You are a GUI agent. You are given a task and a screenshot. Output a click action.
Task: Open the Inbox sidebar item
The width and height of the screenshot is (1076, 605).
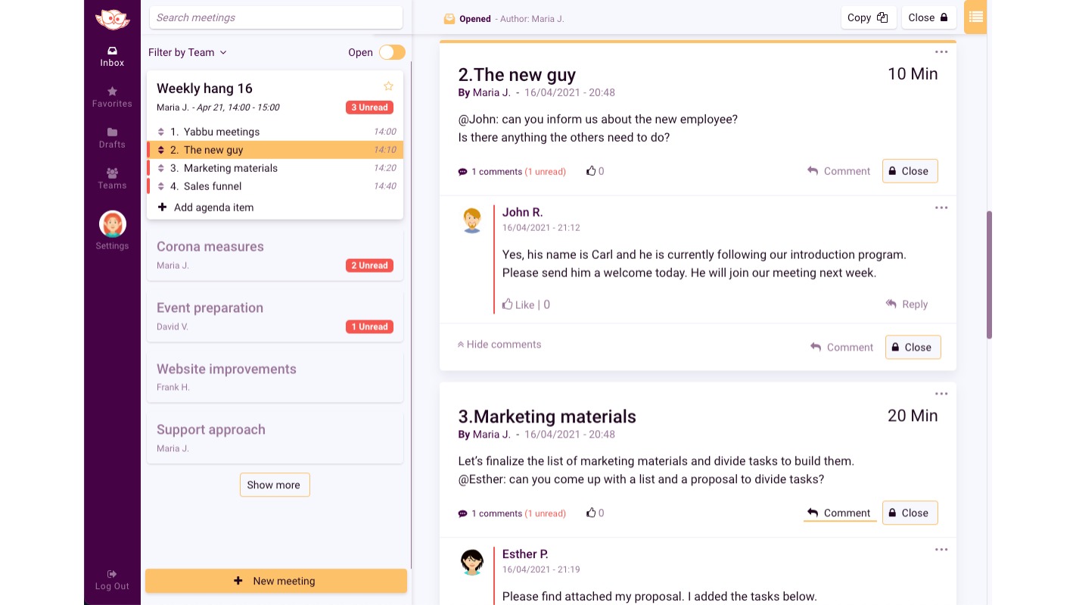[112, 57]
